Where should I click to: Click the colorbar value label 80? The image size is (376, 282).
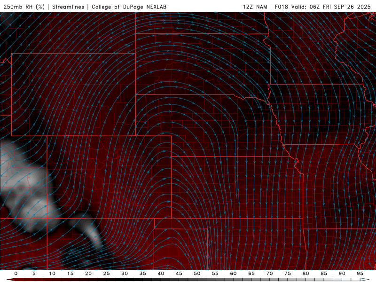point(305,274)
